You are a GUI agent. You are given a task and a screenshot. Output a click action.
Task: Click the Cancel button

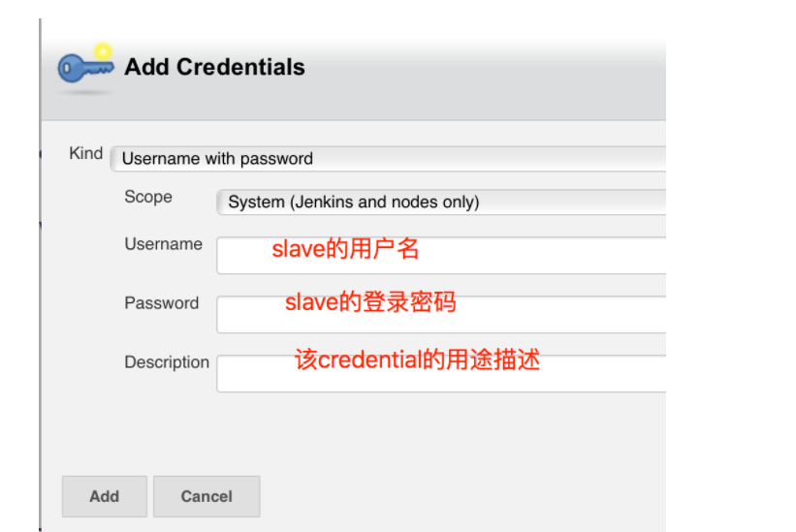point(207,496)
